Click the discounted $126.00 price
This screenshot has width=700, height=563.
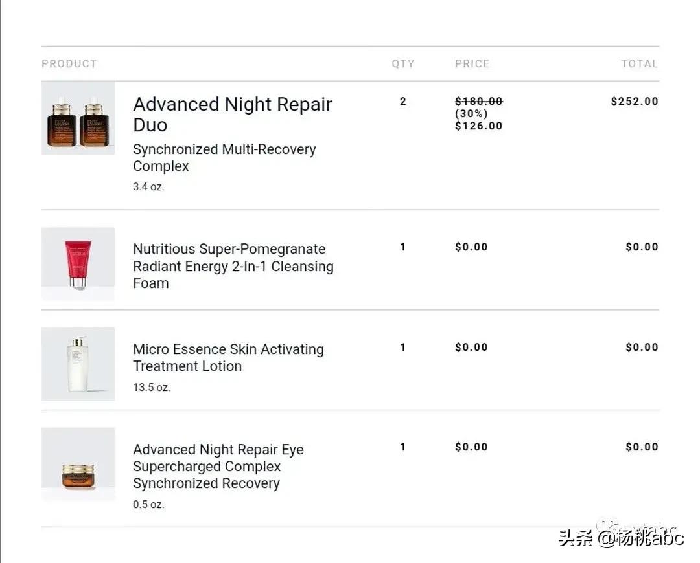479,126
